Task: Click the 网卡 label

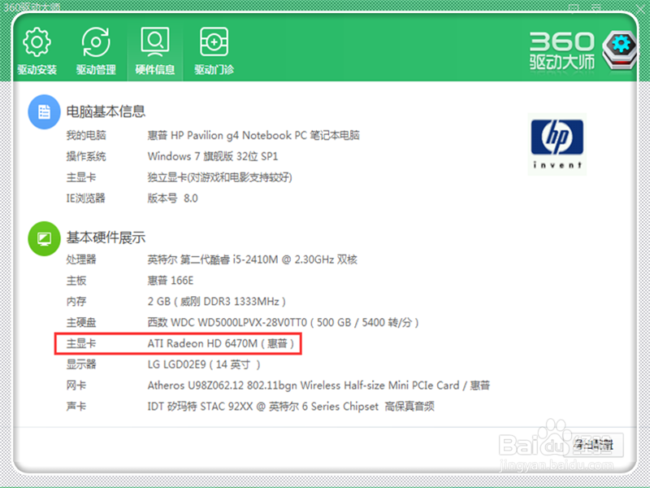Action: click(76, 386)
